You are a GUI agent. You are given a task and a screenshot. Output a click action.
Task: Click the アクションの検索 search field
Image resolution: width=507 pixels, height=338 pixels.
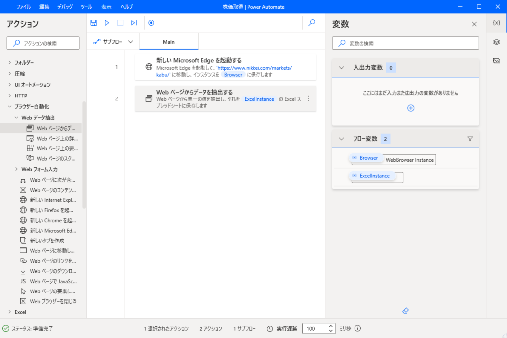pyautogui.click(x=43, y=43)
